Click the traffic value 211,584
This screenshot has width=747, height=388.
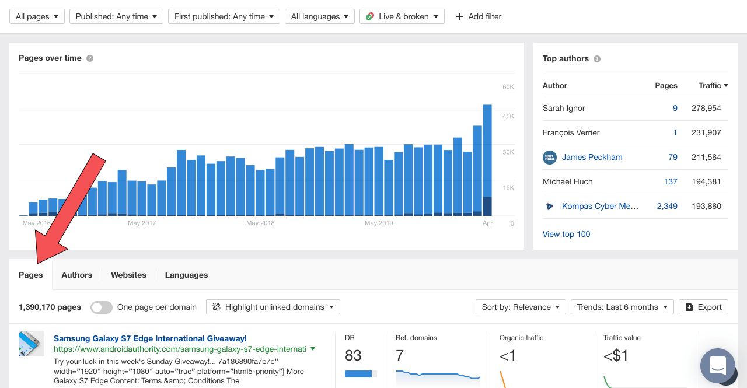(x=706, y=157)
